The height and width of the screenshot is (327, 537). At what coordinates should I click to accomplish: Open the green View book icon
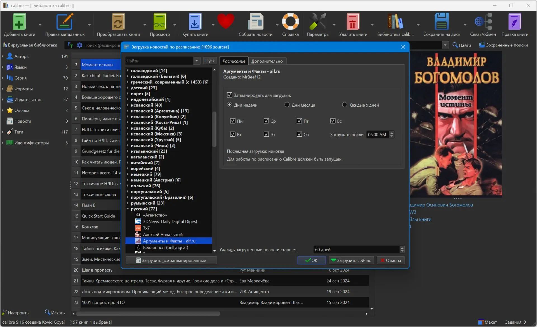pos(159,22)
